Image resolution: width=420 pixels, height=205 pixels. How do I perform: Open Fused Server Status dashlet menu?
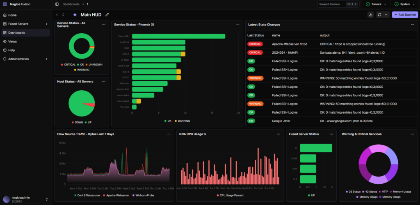[331, 134]
